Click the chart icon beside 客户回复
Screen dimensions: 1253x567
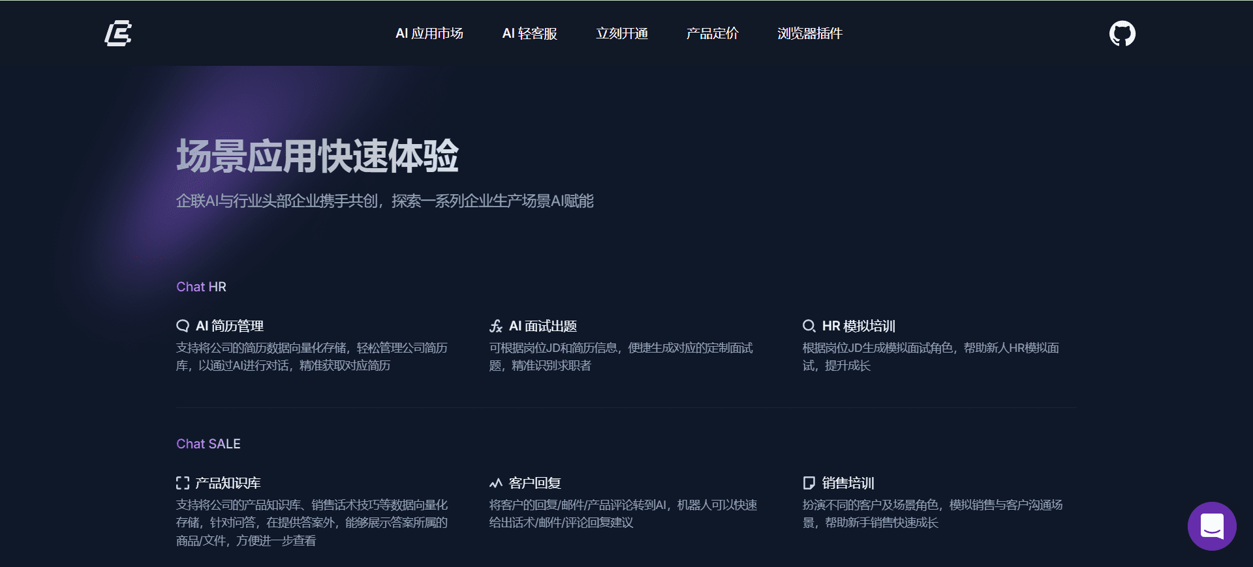[496, 483]
